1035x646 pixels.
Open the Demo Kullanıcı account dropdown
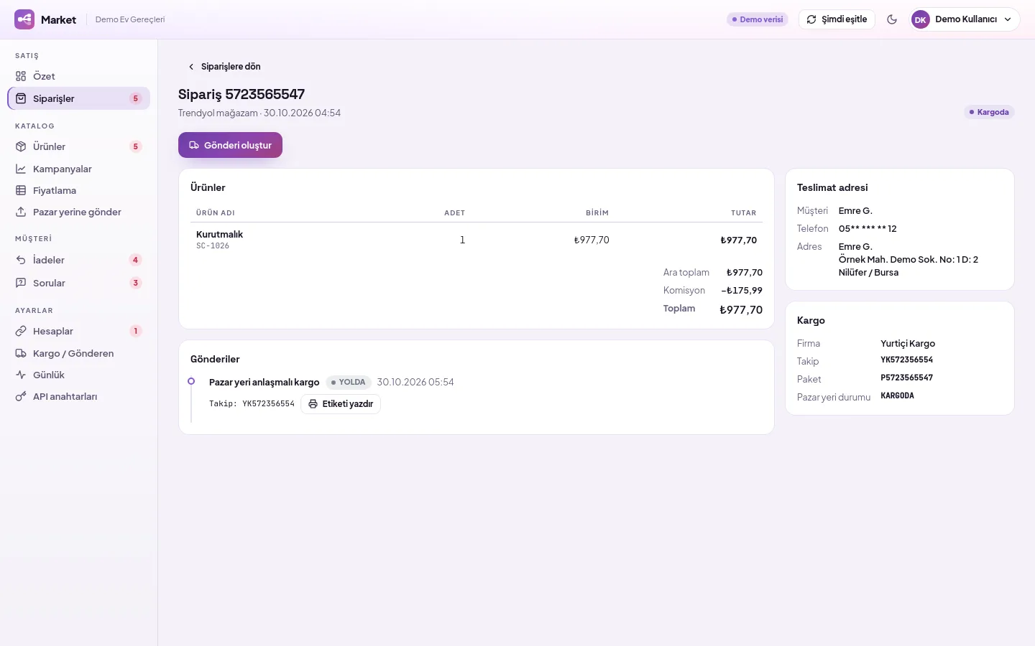click(965, 19)
